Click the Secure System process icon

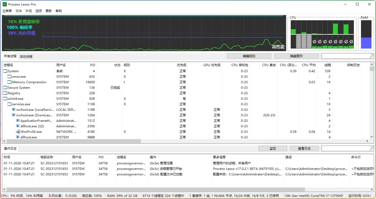[x=5, y=88]
